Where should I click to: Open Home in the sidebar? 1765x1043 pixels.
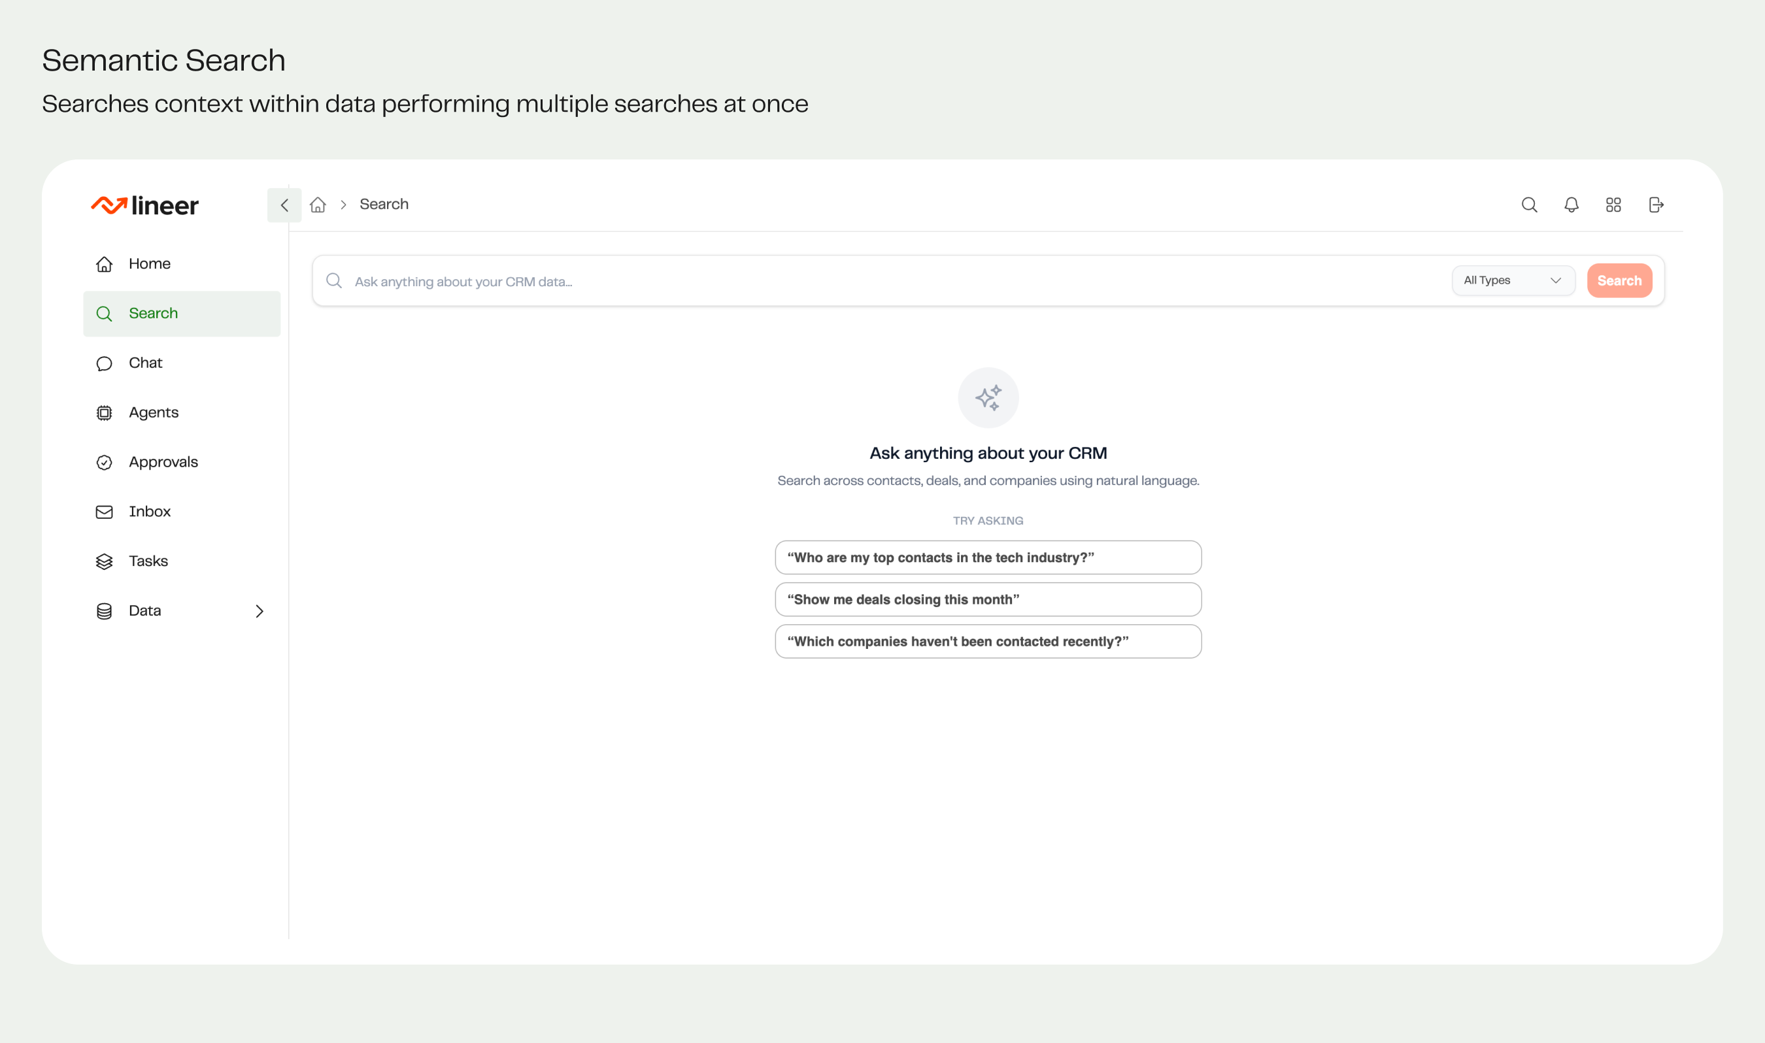pyautogui.click(x=149, y=263)
